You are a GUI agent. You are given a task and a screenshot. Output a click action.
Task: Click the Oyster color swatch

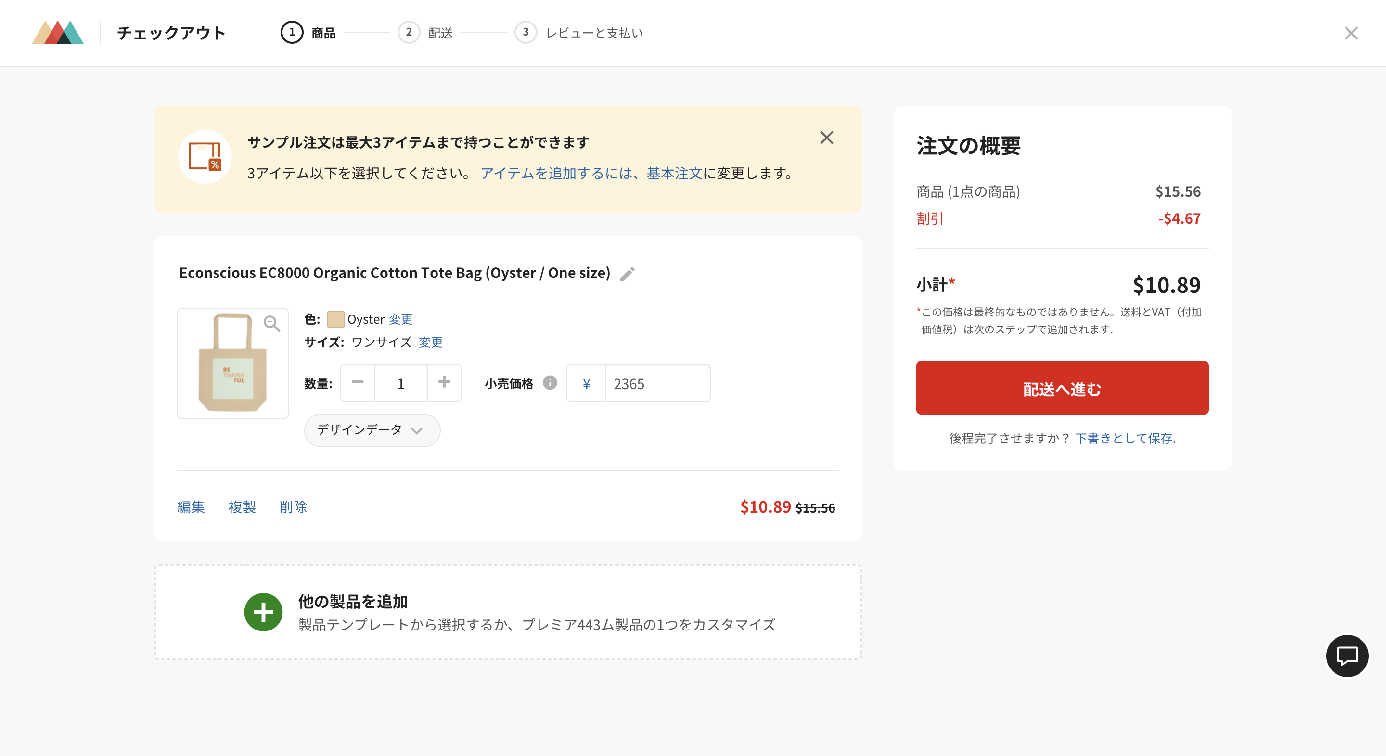[336, 319]
